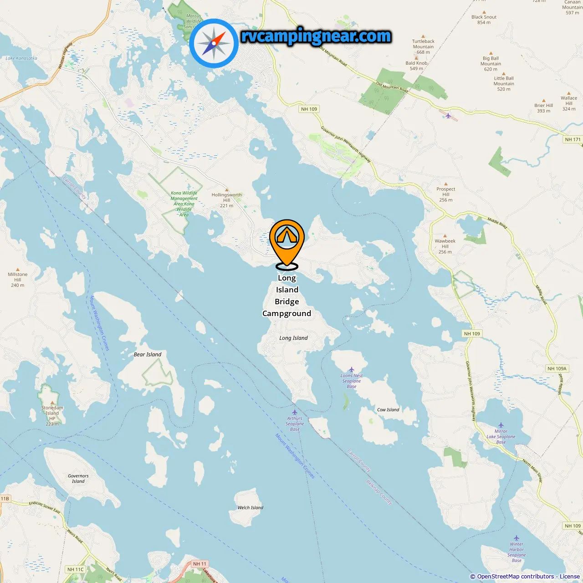Click the Millstone Hill peak marker
Image resolution: width=583 pixels, height=583 pixels.
(x=18, y=270)
